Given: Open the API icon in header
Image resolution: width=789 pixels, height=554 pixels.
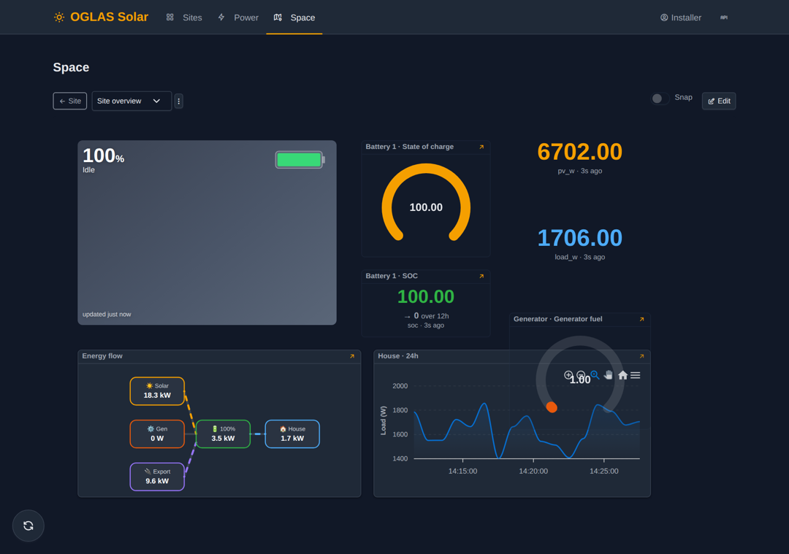Looking at the screenshot, I should pyautogui.click(x=723, y=18).
